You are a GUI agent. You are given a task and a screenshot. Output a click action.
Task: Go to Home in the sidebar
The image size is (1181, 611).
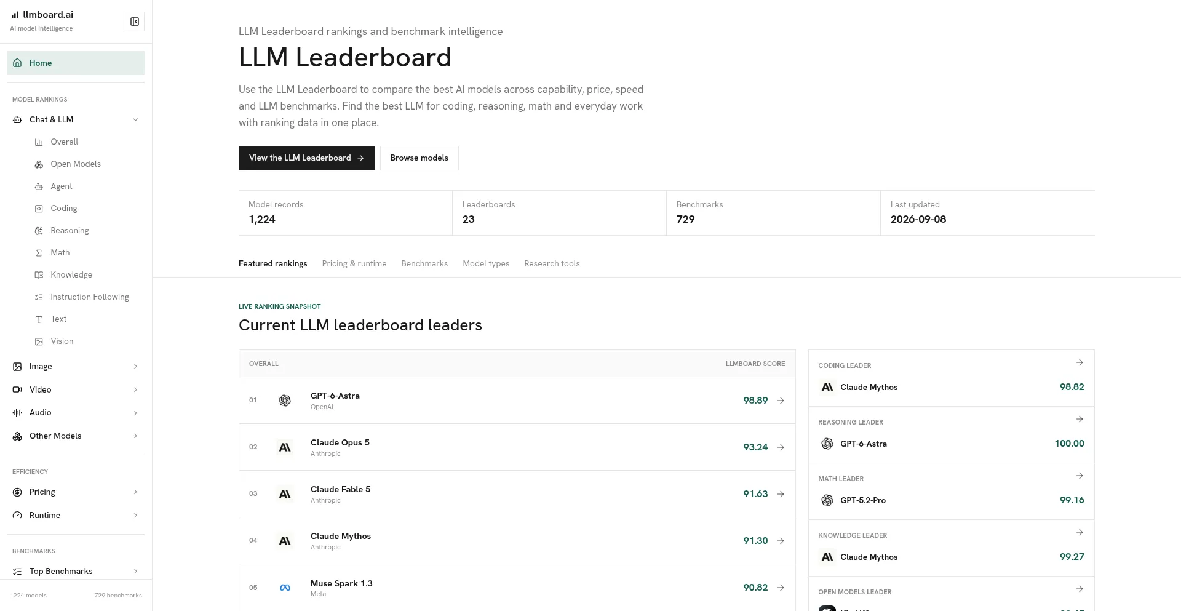(76, 63)
